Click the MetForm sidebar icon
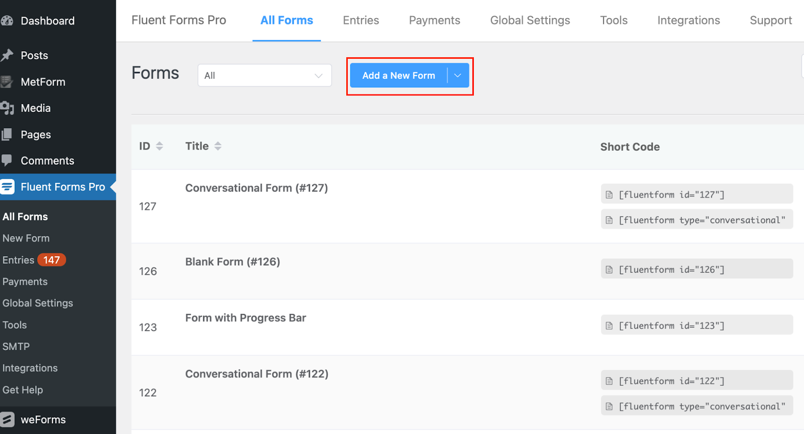The image size is (804, 434). pos(7,82)
